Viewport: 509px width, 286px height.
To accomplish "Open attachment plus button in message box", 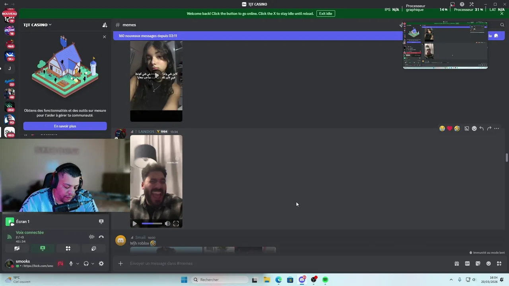I will [x=120, y=263].
